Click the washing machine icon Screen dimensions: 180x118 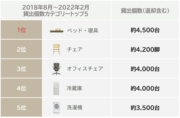56,107
